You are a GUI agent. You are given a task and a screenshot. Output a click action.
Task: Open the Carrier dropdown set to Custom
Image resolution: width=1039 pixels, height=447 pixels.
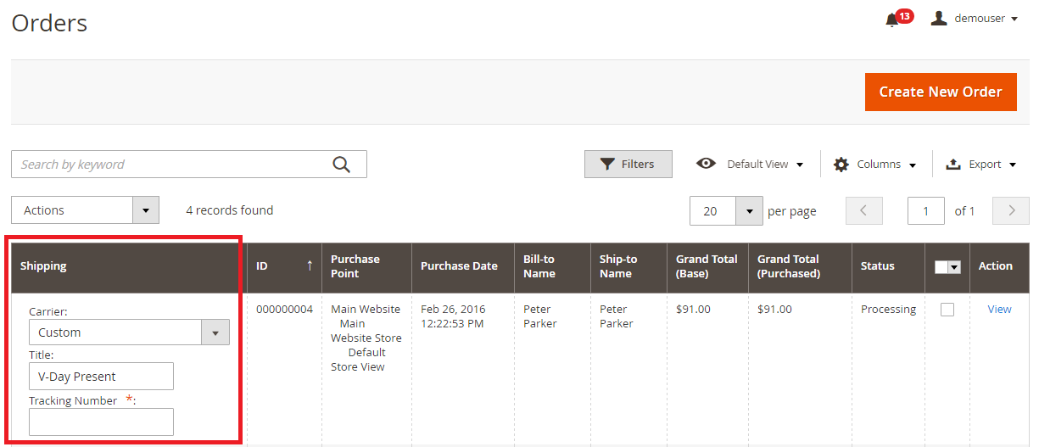(215, 332)
